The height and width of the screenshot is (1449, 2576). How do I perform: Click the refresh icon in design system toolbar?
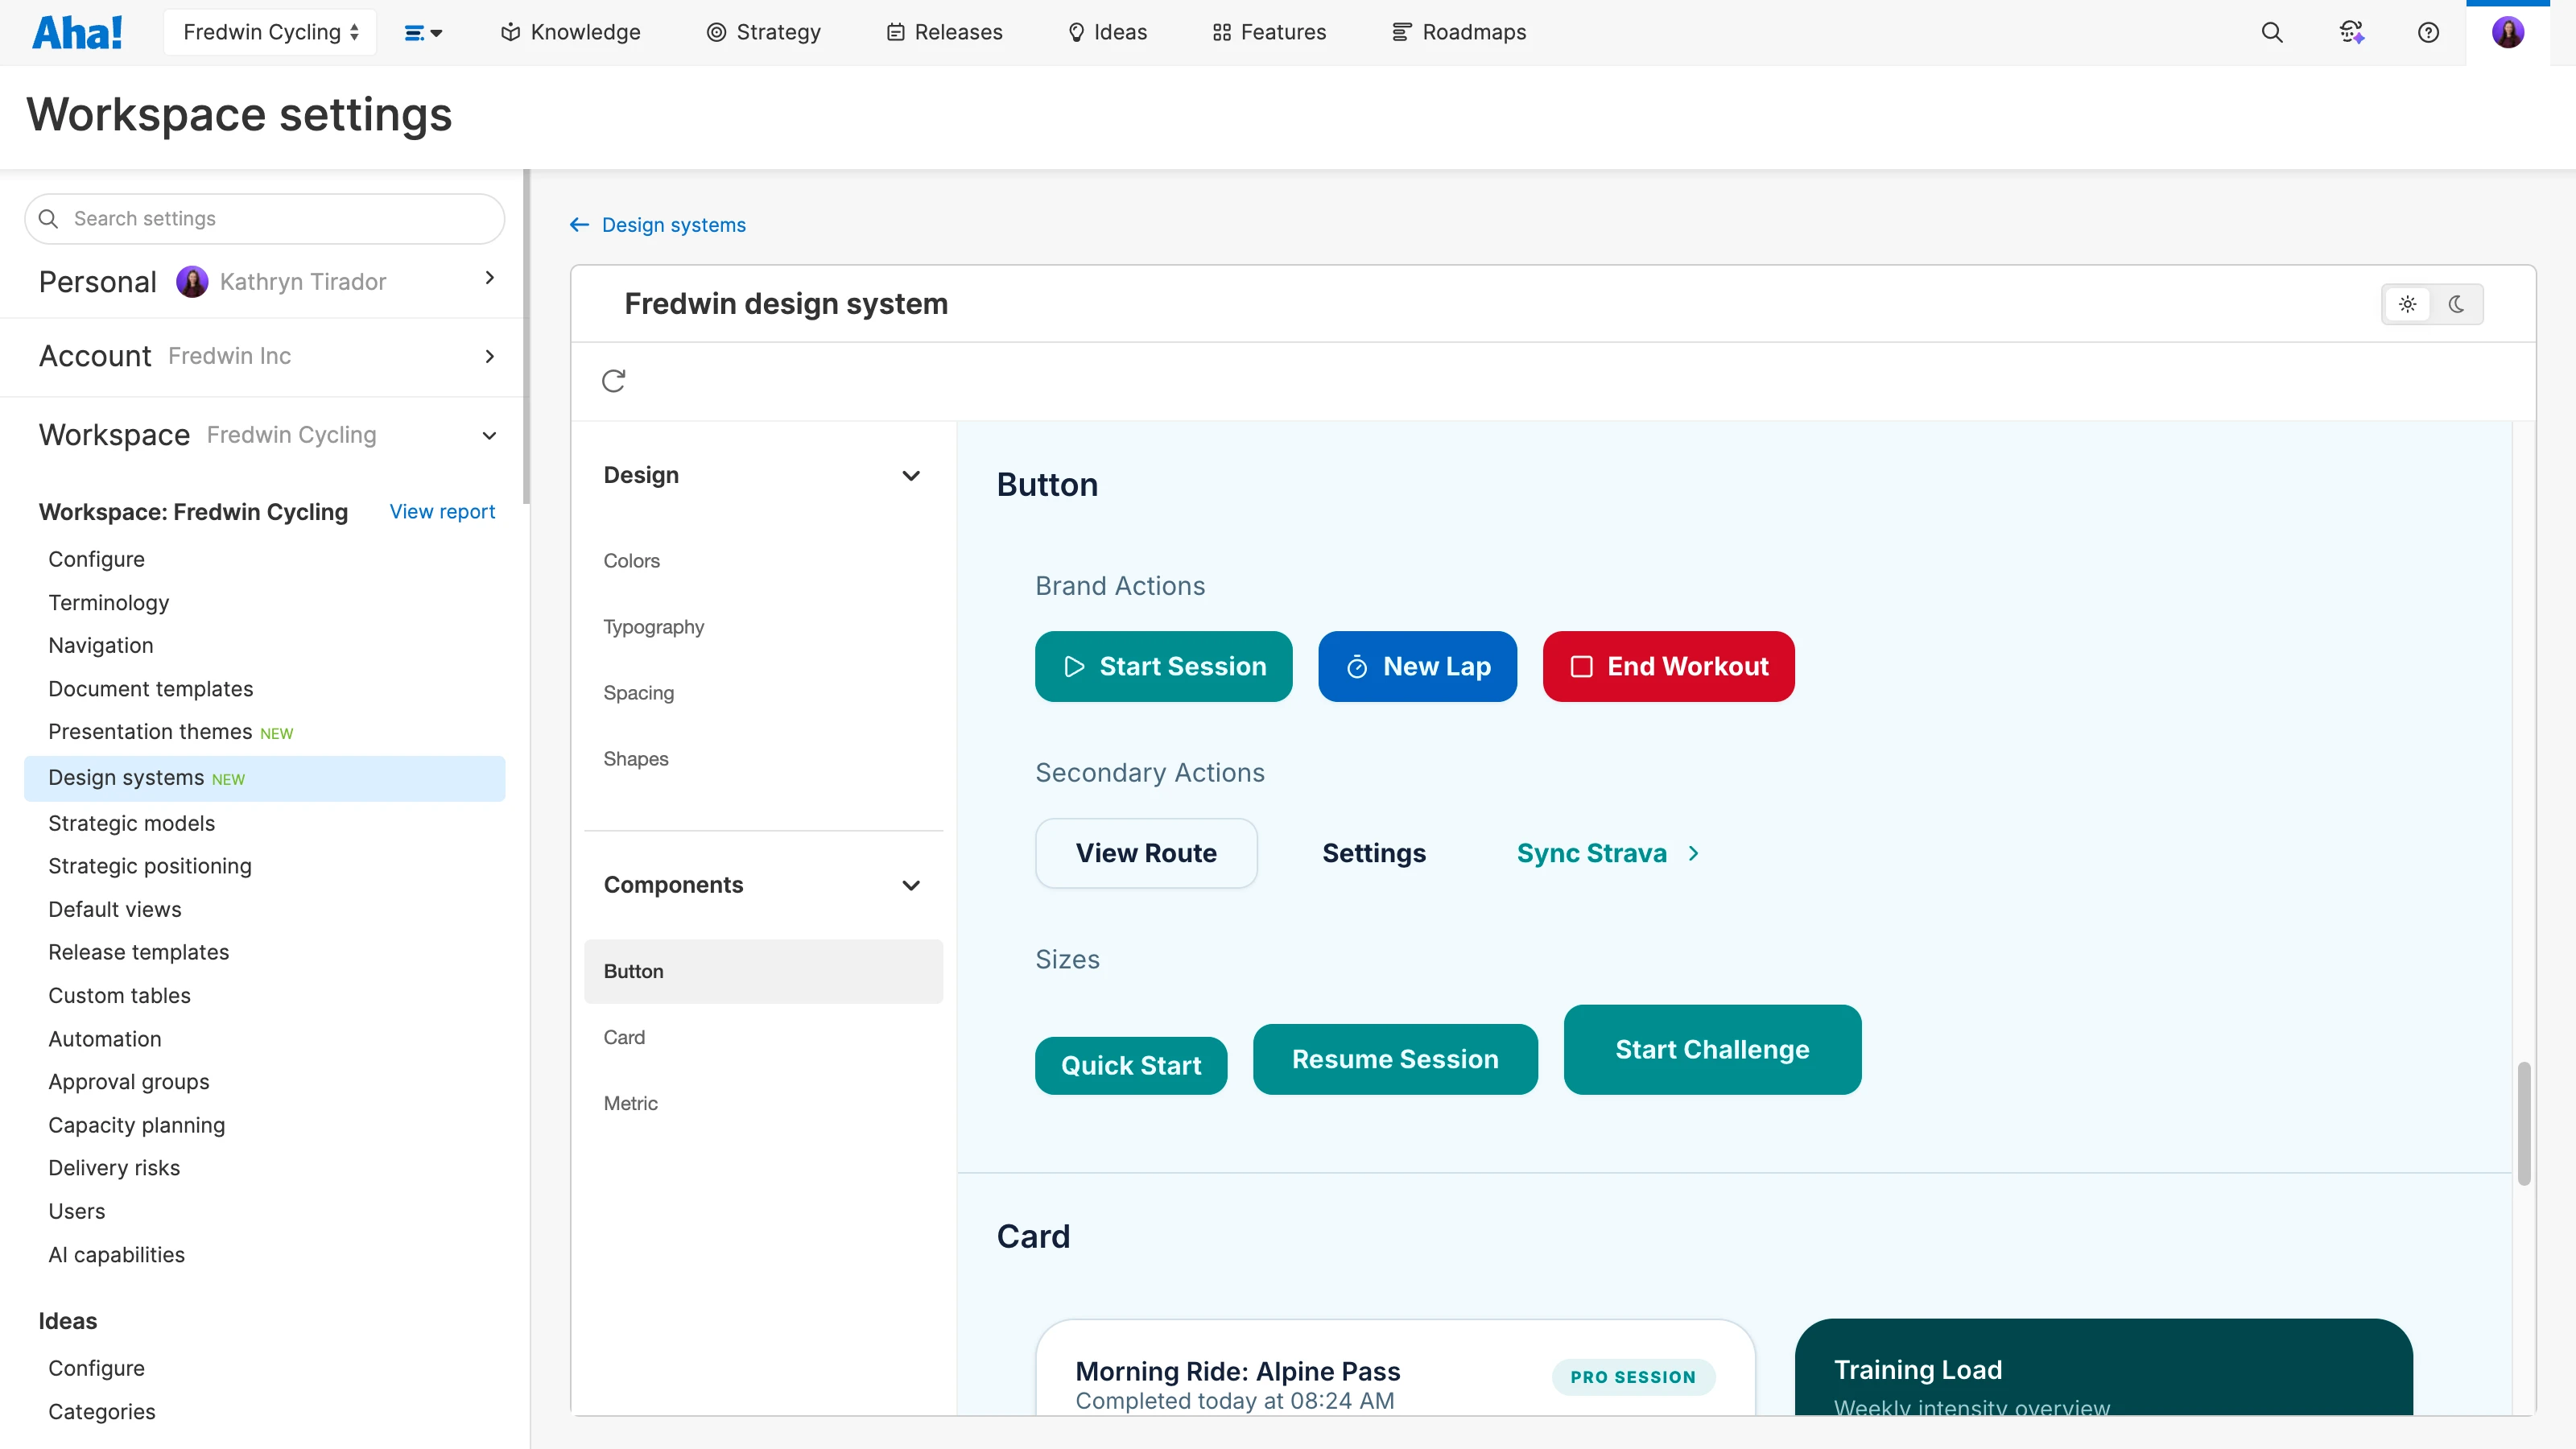coord(614,381)
